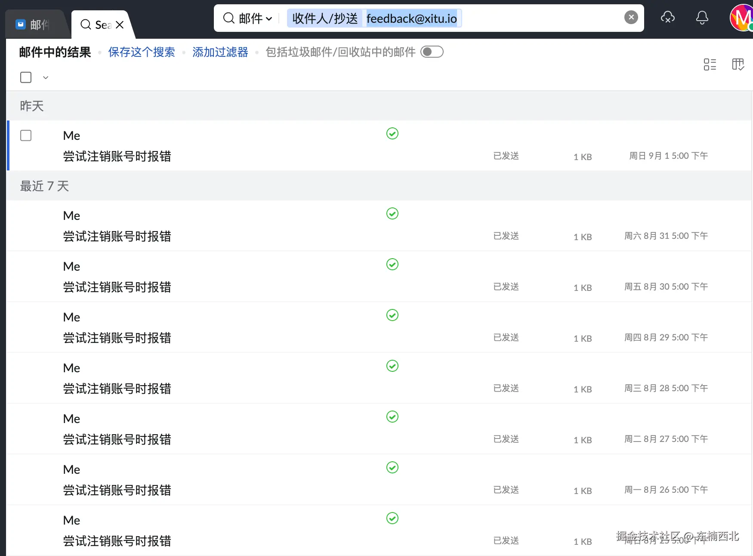The width and height of the screenshot is (753, 556).
Task: Check the select-all messages checkbox
Action: click(x=25, y=77)
